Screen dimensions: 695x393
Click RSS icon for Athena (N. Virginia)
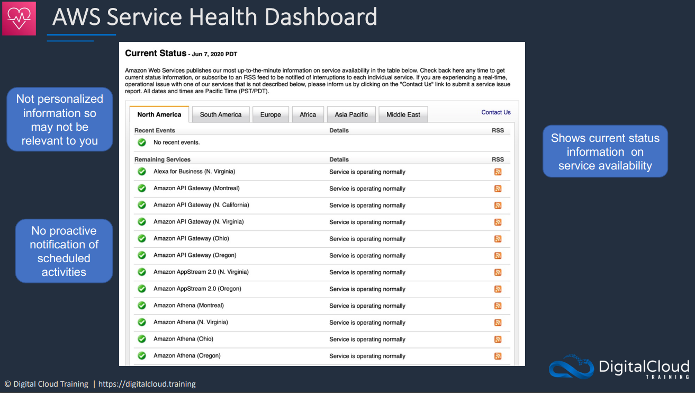[498, 323]
